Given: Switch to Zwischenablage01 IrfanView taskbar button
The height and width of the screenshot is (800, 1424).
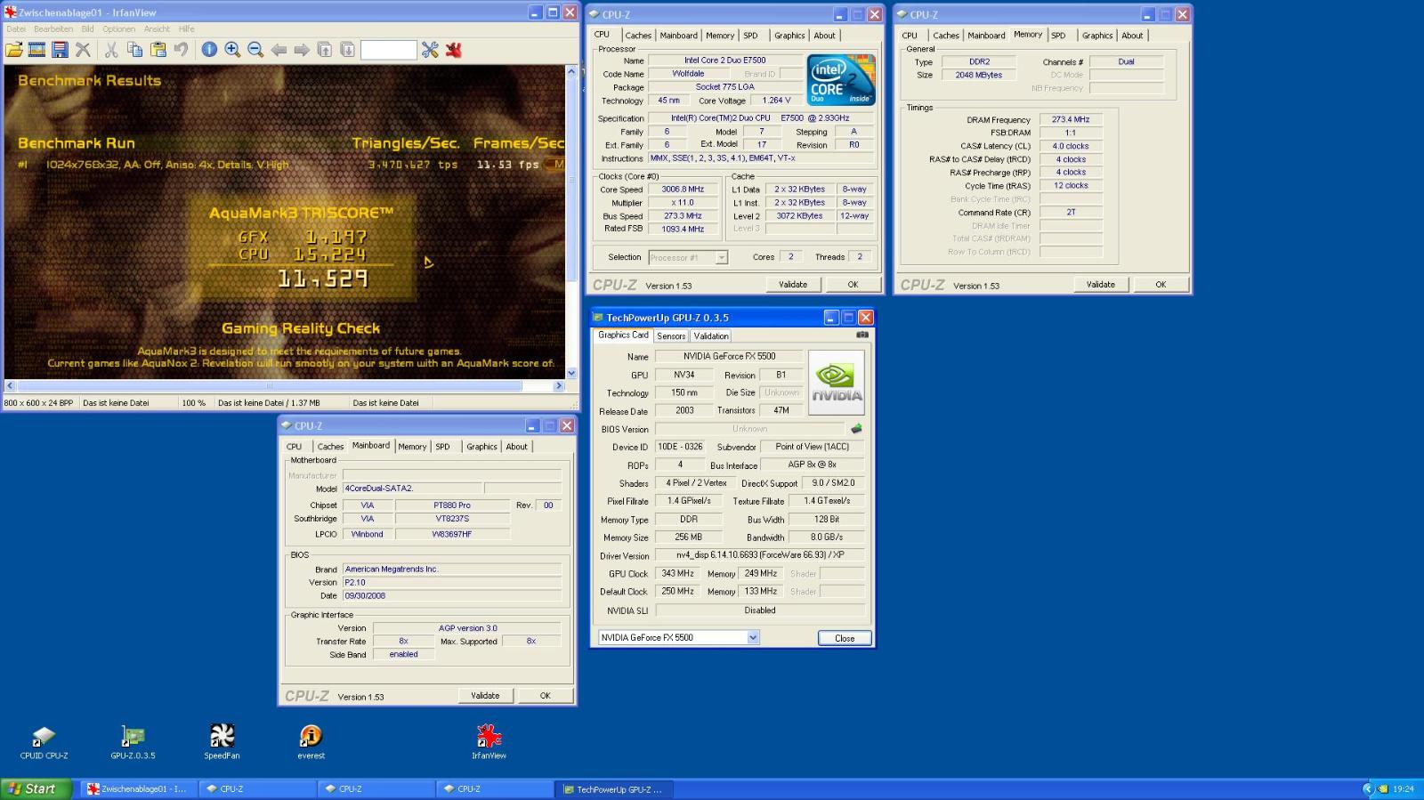Looking at the screenshot, I should click(x=138, y=788).
